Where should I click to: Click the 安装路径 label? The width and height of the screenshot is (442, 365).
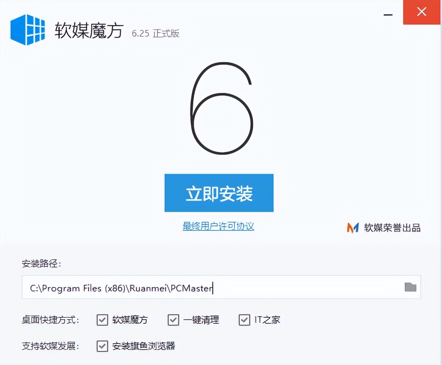pyautogui.click(x=42, y=264)
